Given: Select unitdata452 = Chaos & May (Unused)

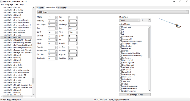Looking at the screenshot, I should [17, 40].
